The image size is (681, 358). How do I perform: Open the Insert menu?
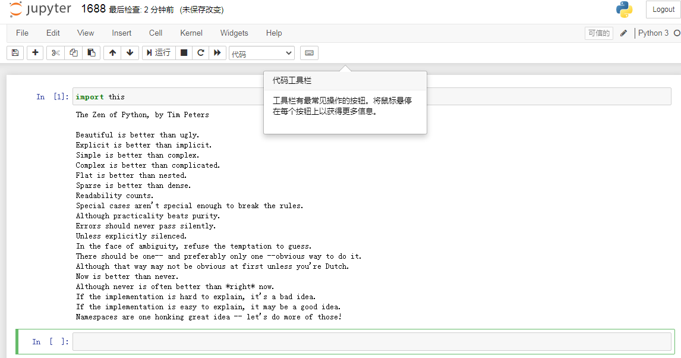pos(122,33)
